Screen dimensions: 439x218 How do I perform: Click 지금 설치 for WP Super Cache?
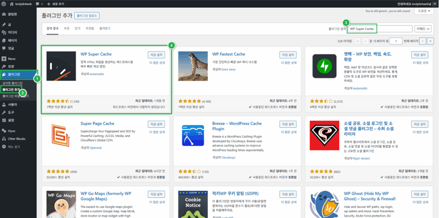pos(156,55)
